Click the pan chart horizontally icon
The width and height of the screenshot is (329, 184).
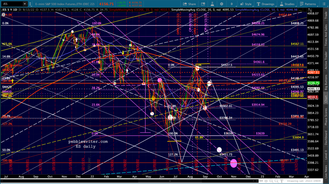coord(261,181)
